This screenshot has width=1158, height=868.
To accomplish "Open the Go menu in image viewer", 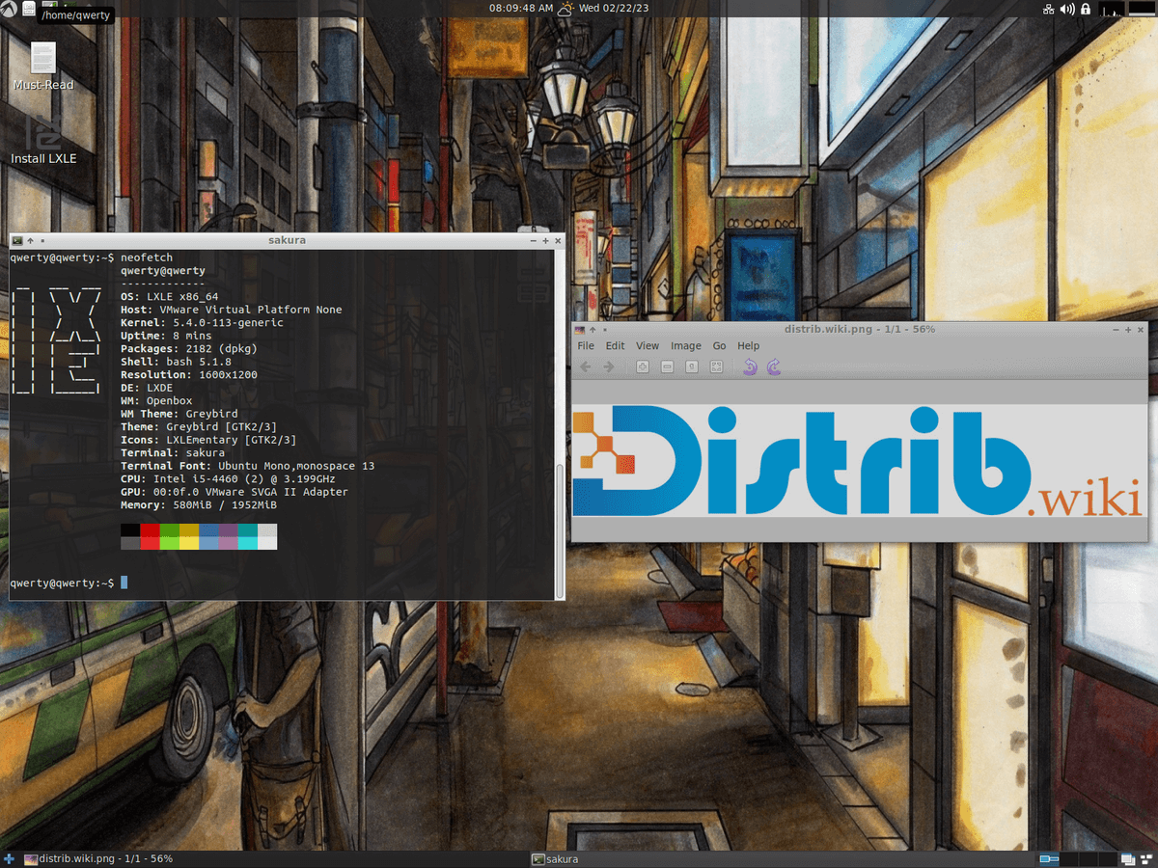I will [x=719, y=345].
